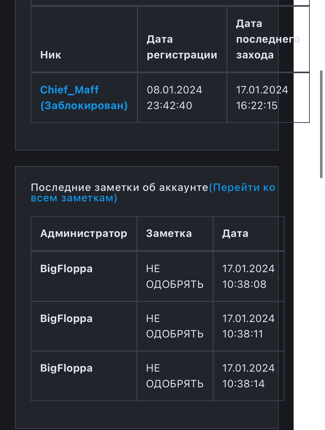The height and width of the screenshot is (430, 325).
Task: Click 'НЕ ОДОБРЯТЬ' note dated 10:38:11
Action: coord(174,326)
